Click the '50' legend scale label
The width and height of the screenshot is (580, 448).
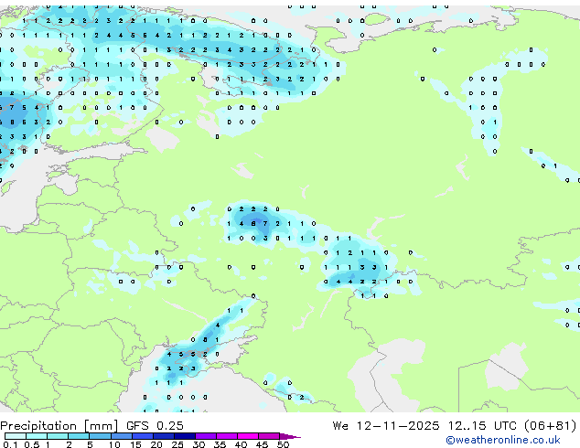tap(285, 444)
